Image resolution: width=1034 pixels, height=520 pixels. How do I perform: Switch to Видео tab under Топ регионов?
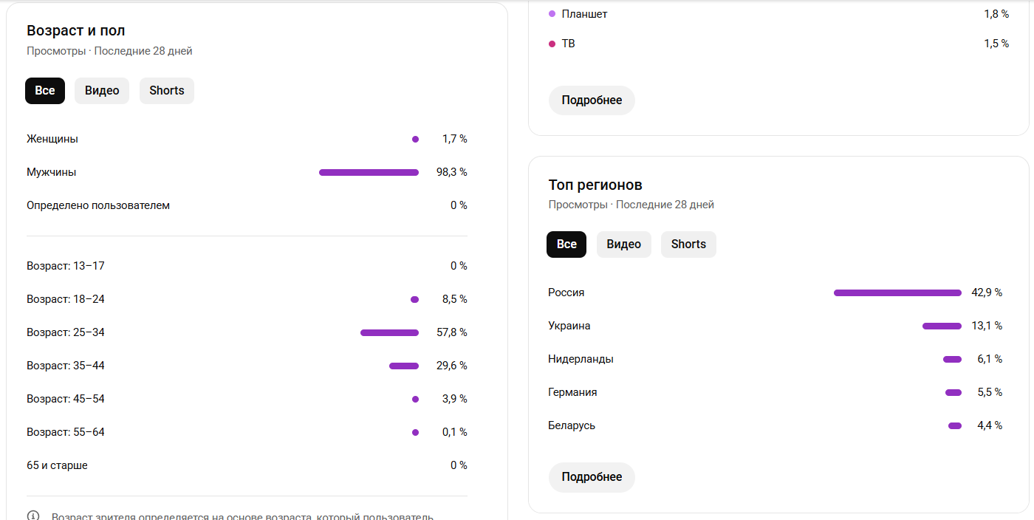(x=624, y=244)
